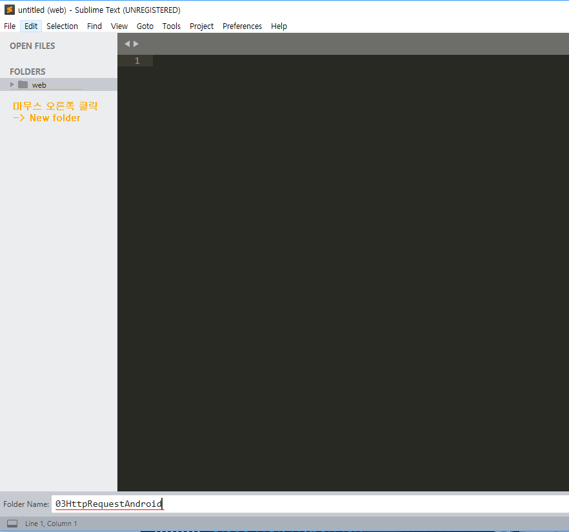Click the Sublime Text app icon in title bar
The image size is (569, 532).
pyautogui.click(x=10, y=10)
